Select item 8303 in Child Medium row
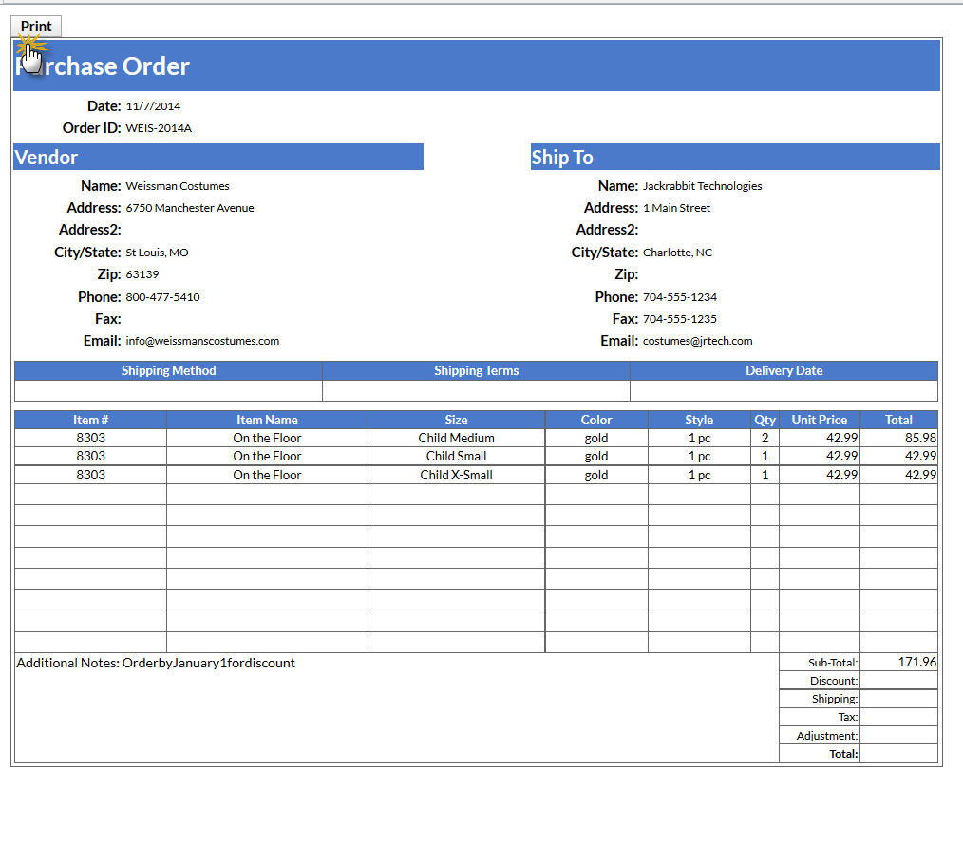This screenshot has width=963, height=863. click(x=90, y=439)
